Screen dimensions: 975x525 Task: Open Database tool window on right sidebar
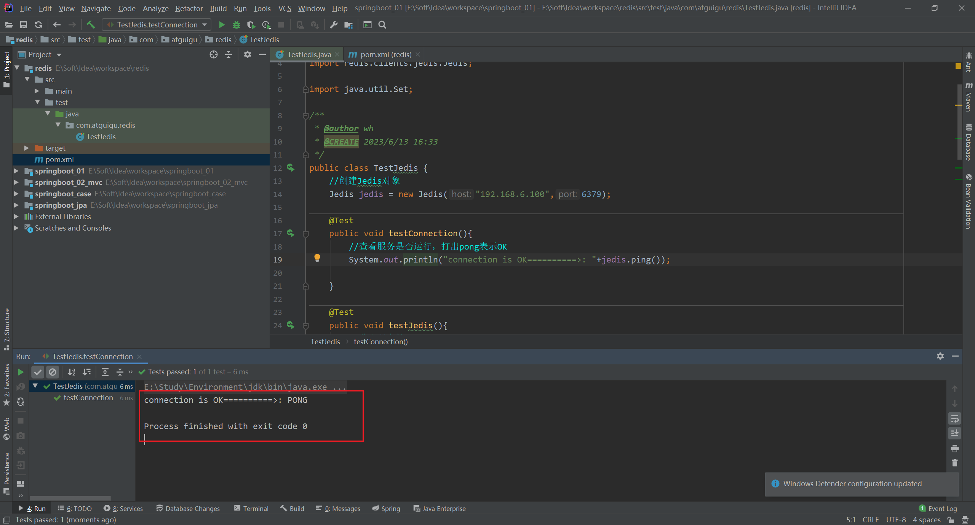pos(969,142)
